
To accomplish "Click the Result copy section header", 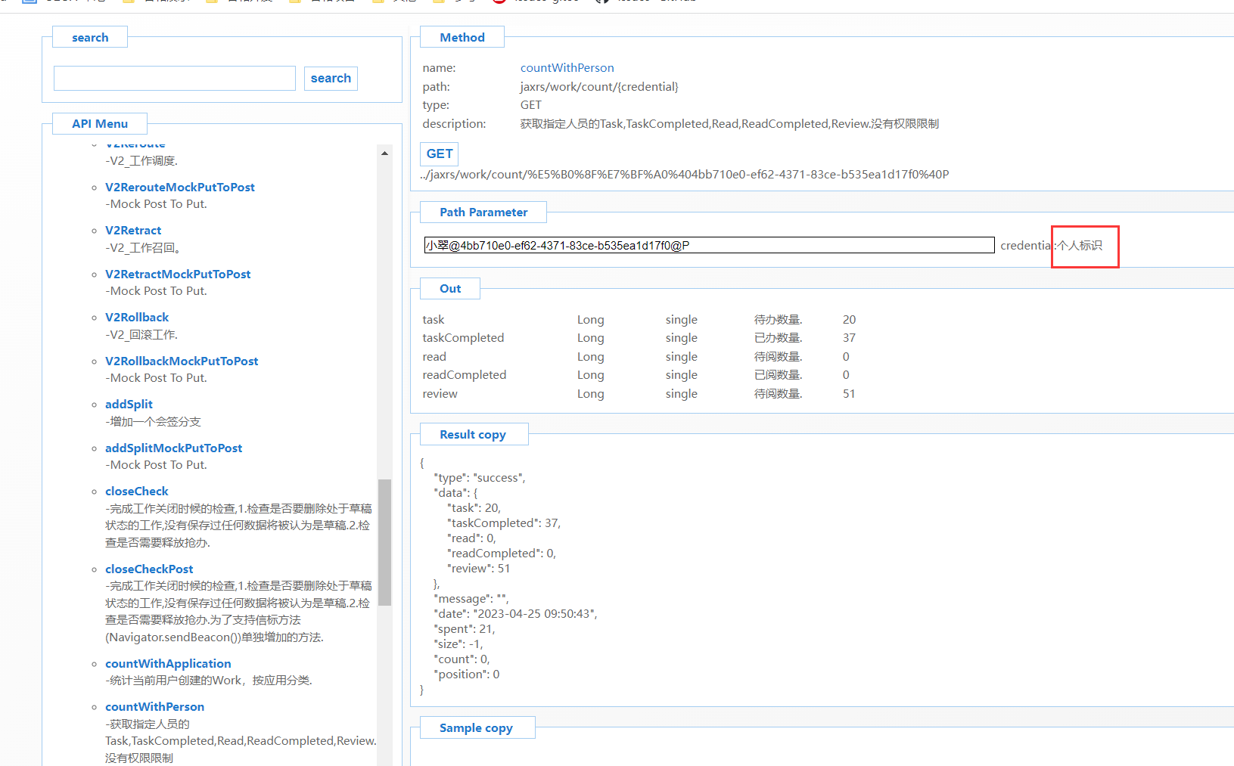I will click(x=473, y=435).
